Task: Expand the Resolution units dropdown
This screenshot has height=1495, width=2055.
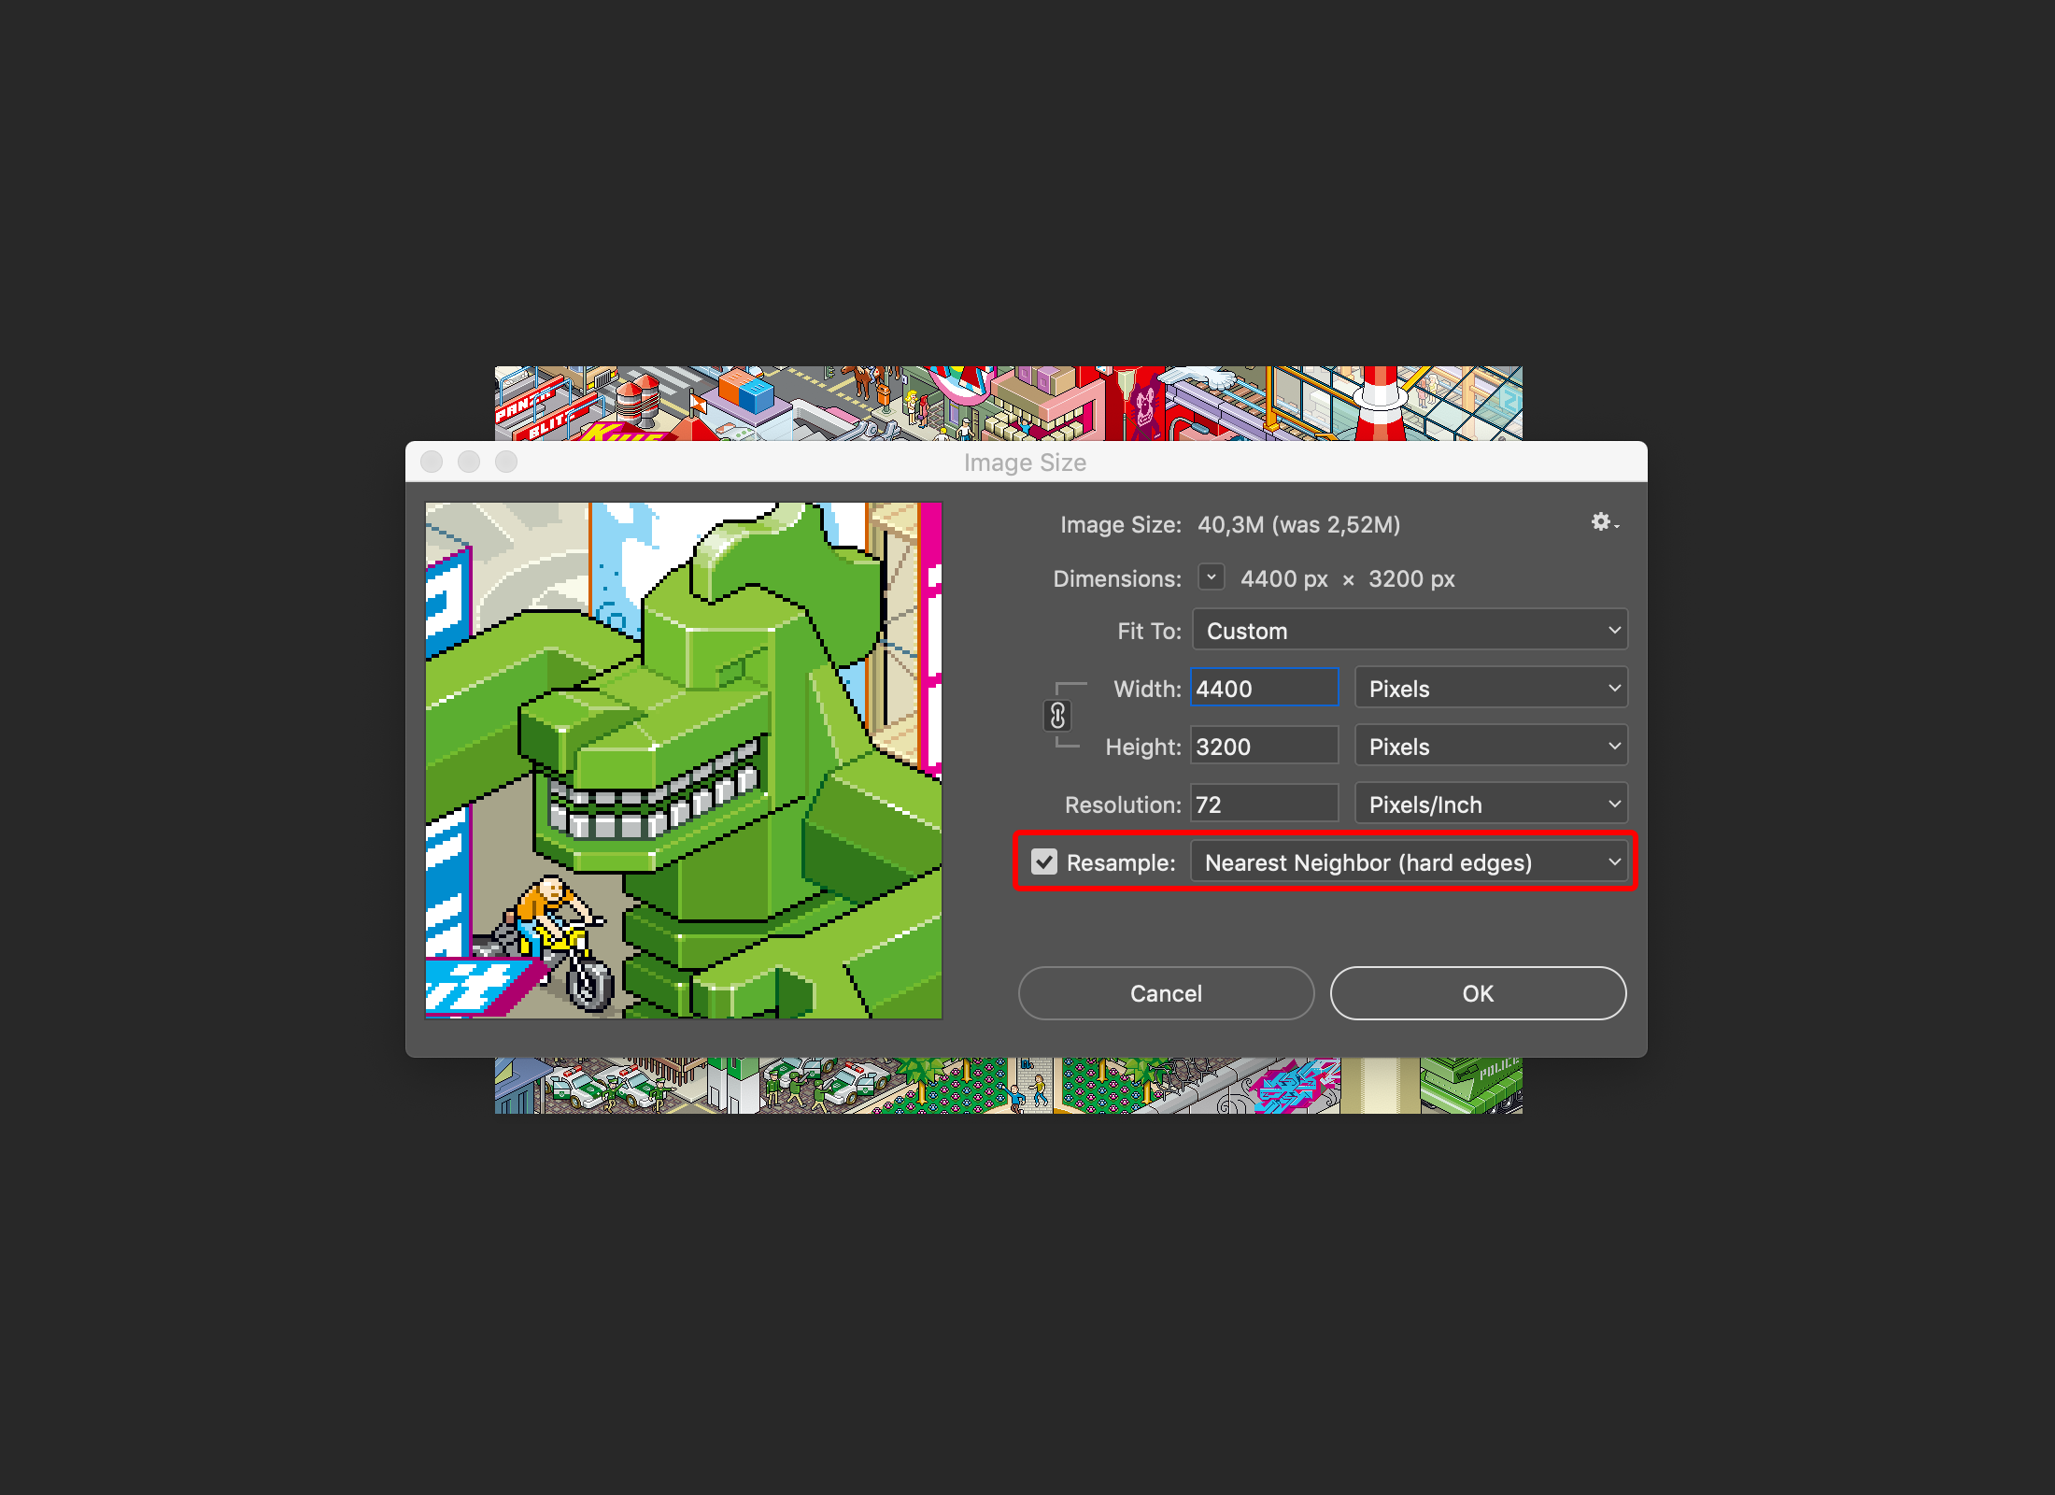Action: [x=1492, y=804]
